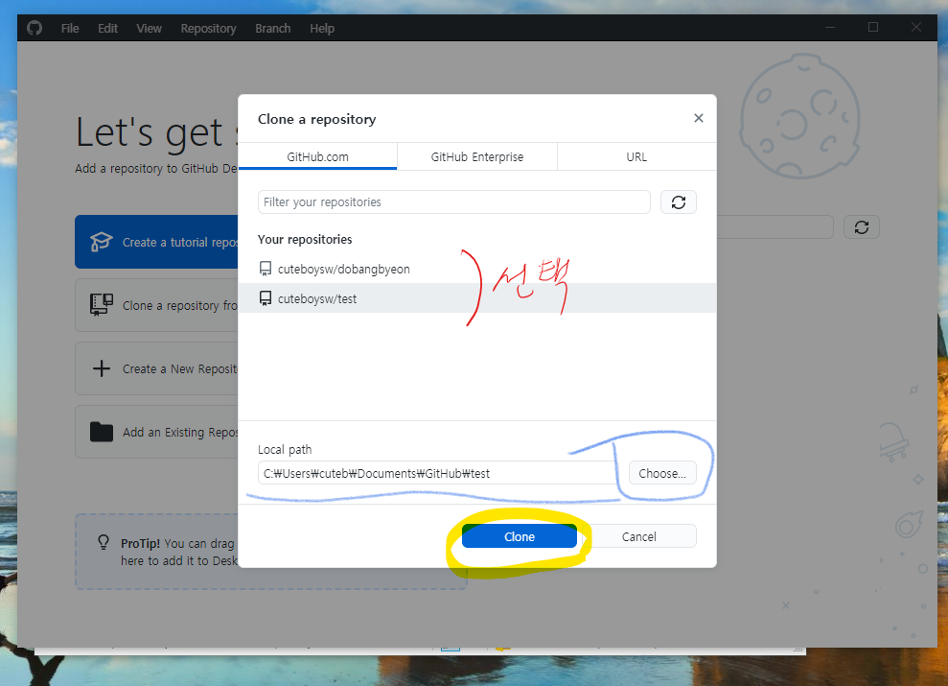Image resolution: width=948 pixels, height=686 pixels.
Task: Close the GitHub Desktop window
Action: pyautogui.click(x=916, y=27)
